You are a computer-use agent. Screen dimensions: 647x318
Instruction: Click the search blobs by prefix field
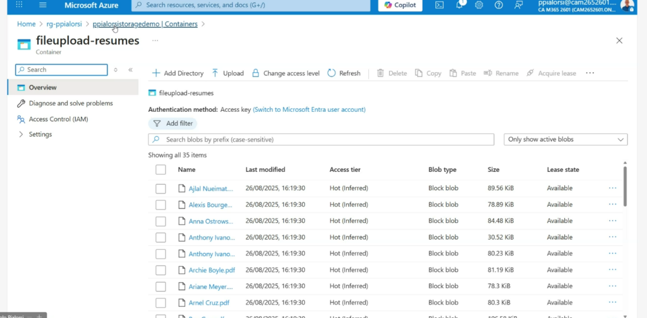tap(321, 139)
